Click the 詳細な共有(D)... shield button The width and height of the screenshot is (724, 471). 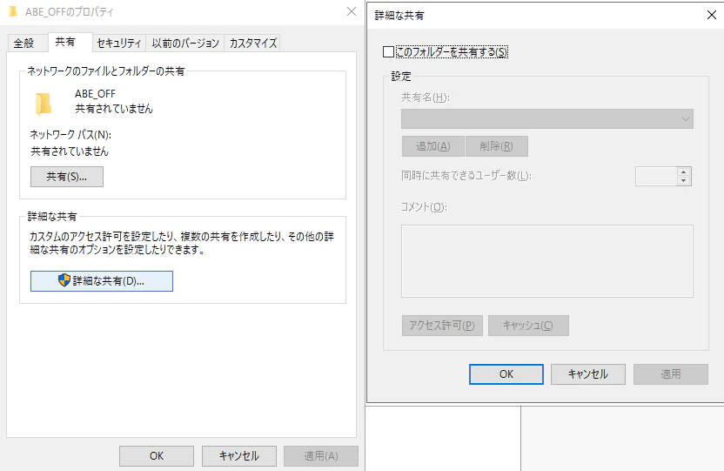(102, 280)
